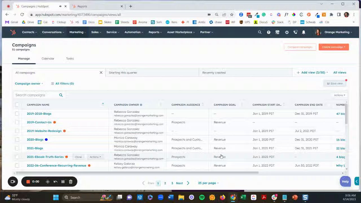361x203 pixels.
Task: Clone the 2021-Ebook-Truth-Series campaign
Action: [78, 157]
